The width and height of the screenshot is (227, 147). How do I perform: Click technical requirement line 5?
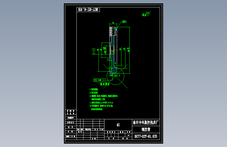tap(101, 106)
